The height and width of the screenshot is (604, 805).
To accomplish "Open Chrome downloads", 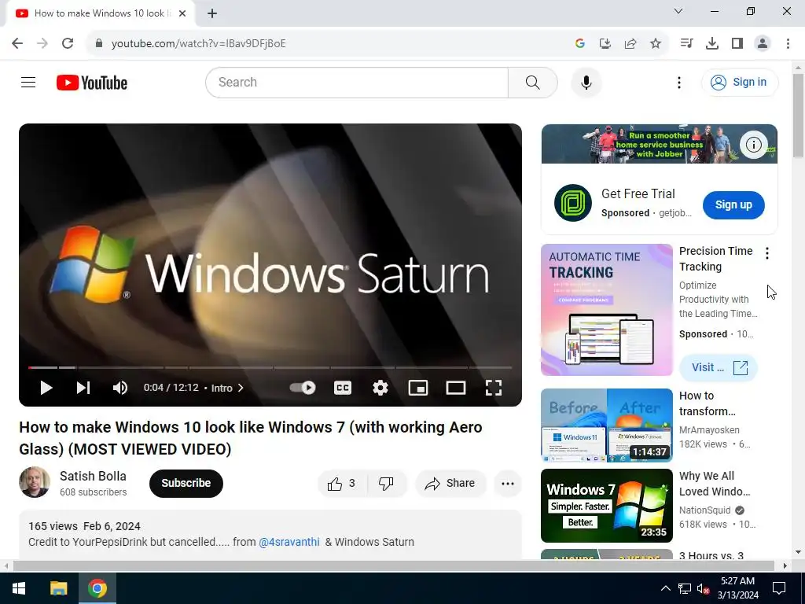I will [x=711, y=43].
